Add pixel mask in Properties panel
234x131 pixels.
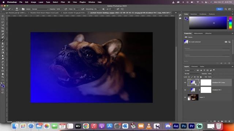[226, 42]
